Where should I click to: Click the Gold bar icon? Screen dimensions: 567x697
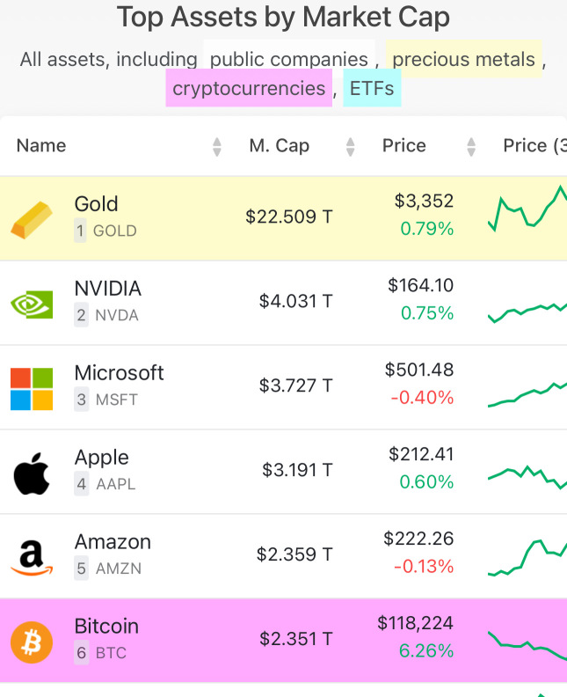pyautogui.click(x=32, y=220)
